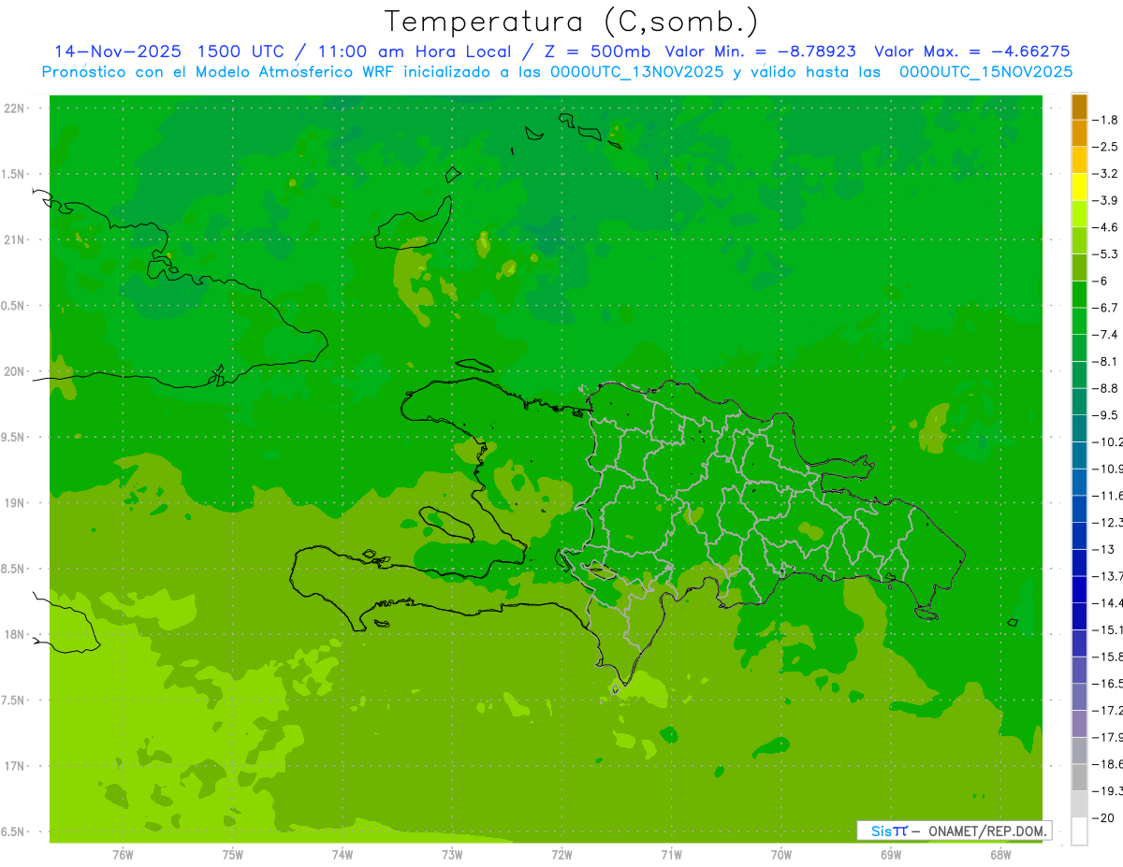Screen dimensions: 1123x867
Task: Click the 68W longitude axis label
Action: pos(1000,854)
